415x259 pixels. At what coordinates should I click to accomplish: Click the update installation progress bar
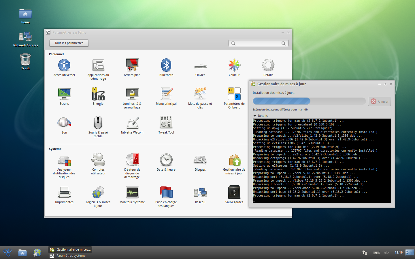coord(309,101)
